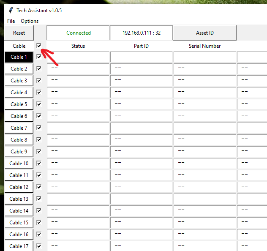Click the Connected status field
Image resolution: width=267 pixels, height=251 pixels.
click(x=78, y=33)
